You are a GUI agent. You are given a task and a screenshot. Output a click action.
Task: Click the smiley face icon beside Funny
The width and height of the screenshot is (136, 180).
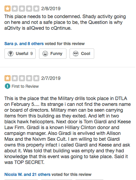[45, 54]
